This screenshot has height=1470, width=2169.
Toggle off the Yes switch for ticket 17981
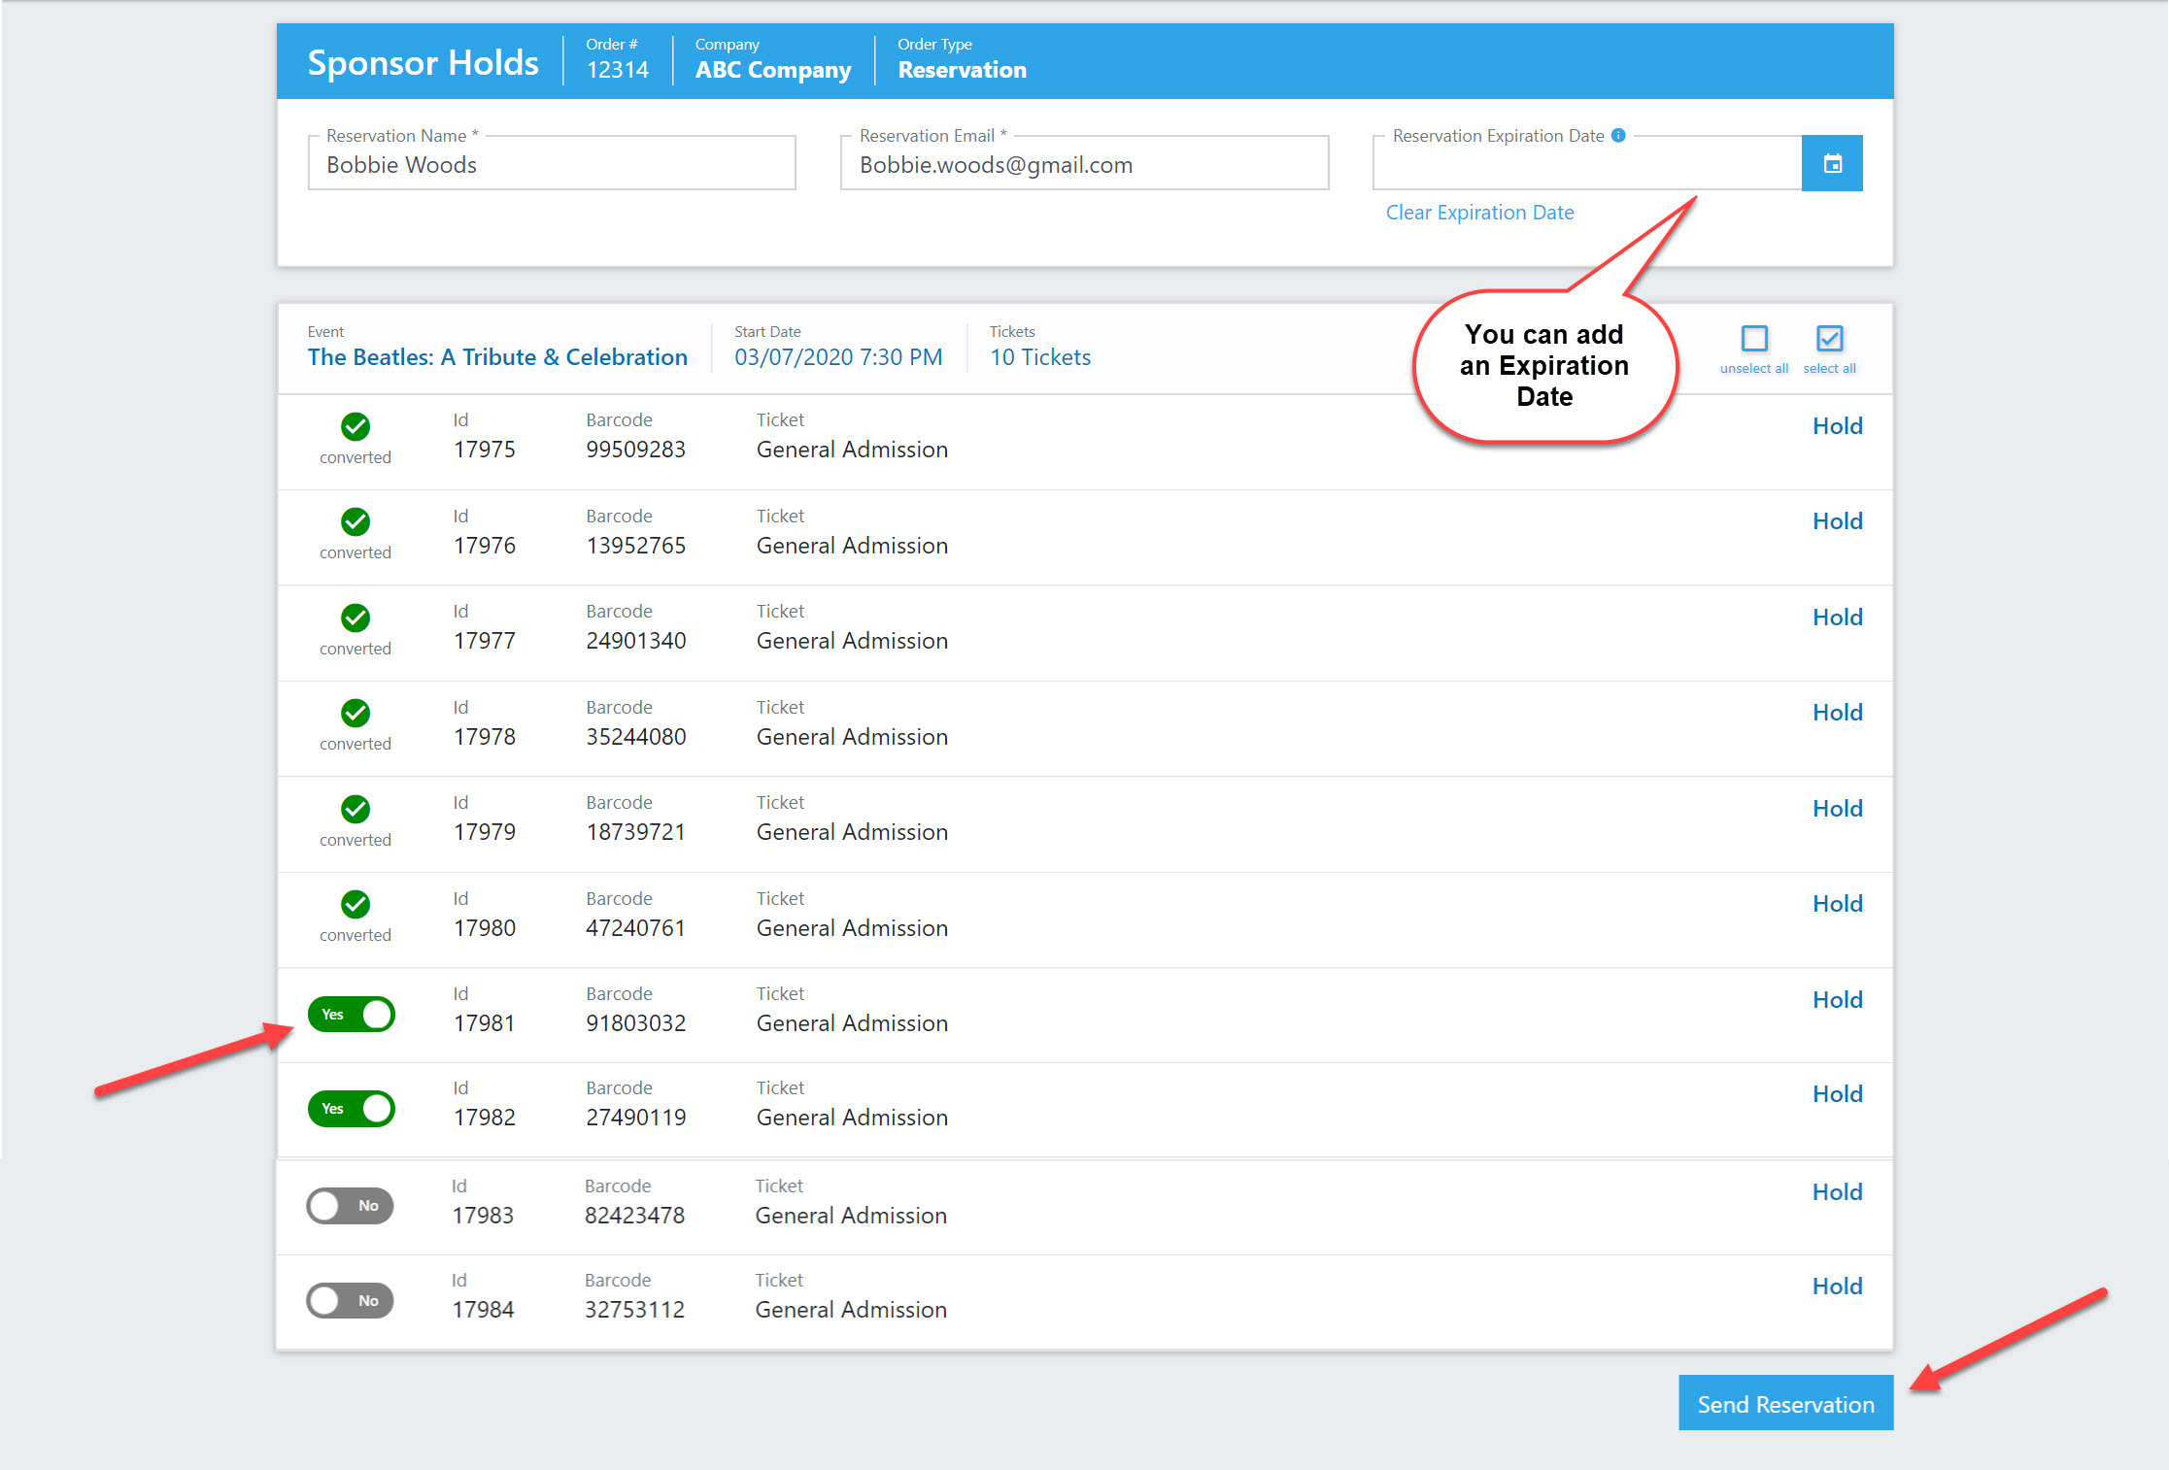(352, 1015)
